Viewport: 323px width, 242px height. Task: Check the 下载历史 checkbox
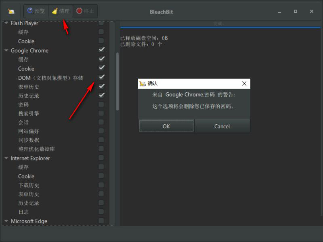coord(101,185)
